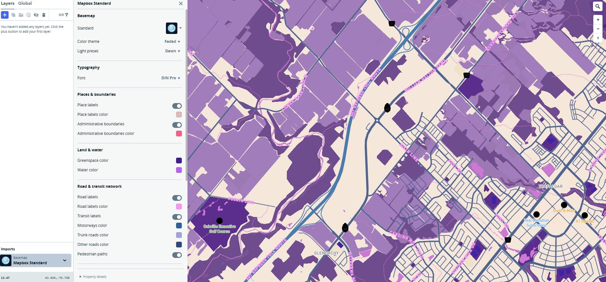Click the group layers folder icon

pyautogui.click(x=21, y=15)
